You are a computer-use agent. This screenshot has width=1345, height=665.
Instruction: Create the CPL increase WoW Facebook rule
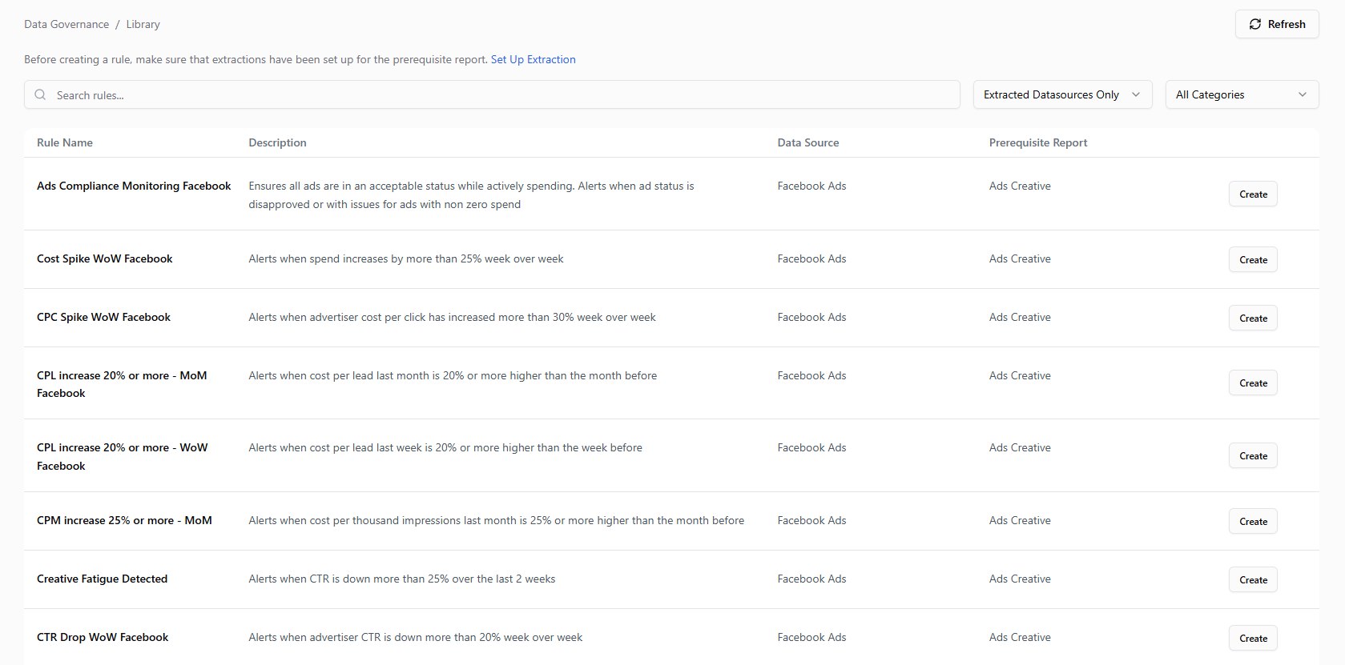point(1253,456)
